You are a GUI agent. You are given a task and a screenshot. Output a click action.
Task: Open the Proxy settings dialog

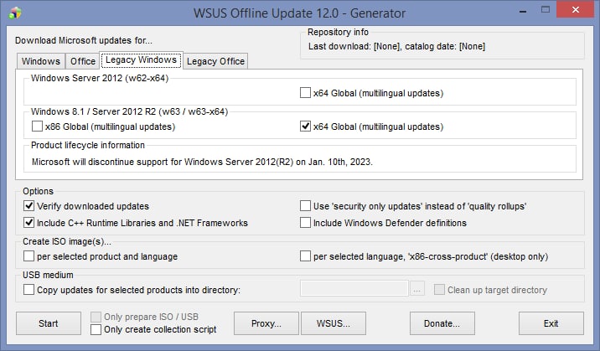coord(266,323)
